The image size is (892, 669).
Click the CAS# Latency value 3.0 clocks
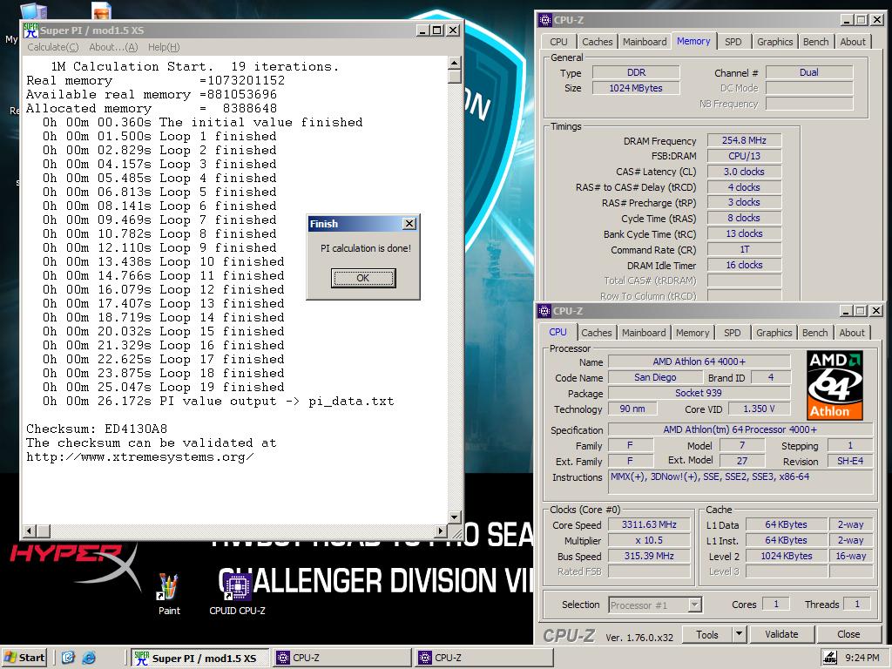coord(744,172)
